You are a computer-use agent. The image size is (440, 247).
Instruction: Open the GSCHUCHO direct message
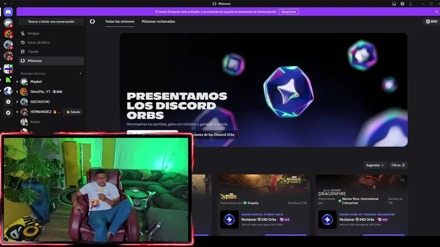coord(51,102)
